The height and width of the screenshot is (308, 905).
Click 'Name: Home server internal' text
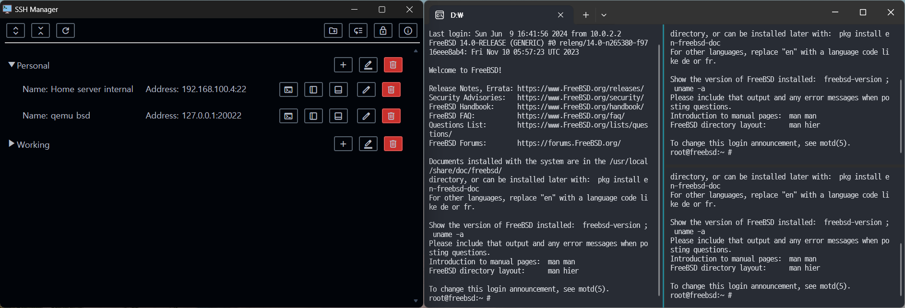pyautogui.click(x=78, y=89)
